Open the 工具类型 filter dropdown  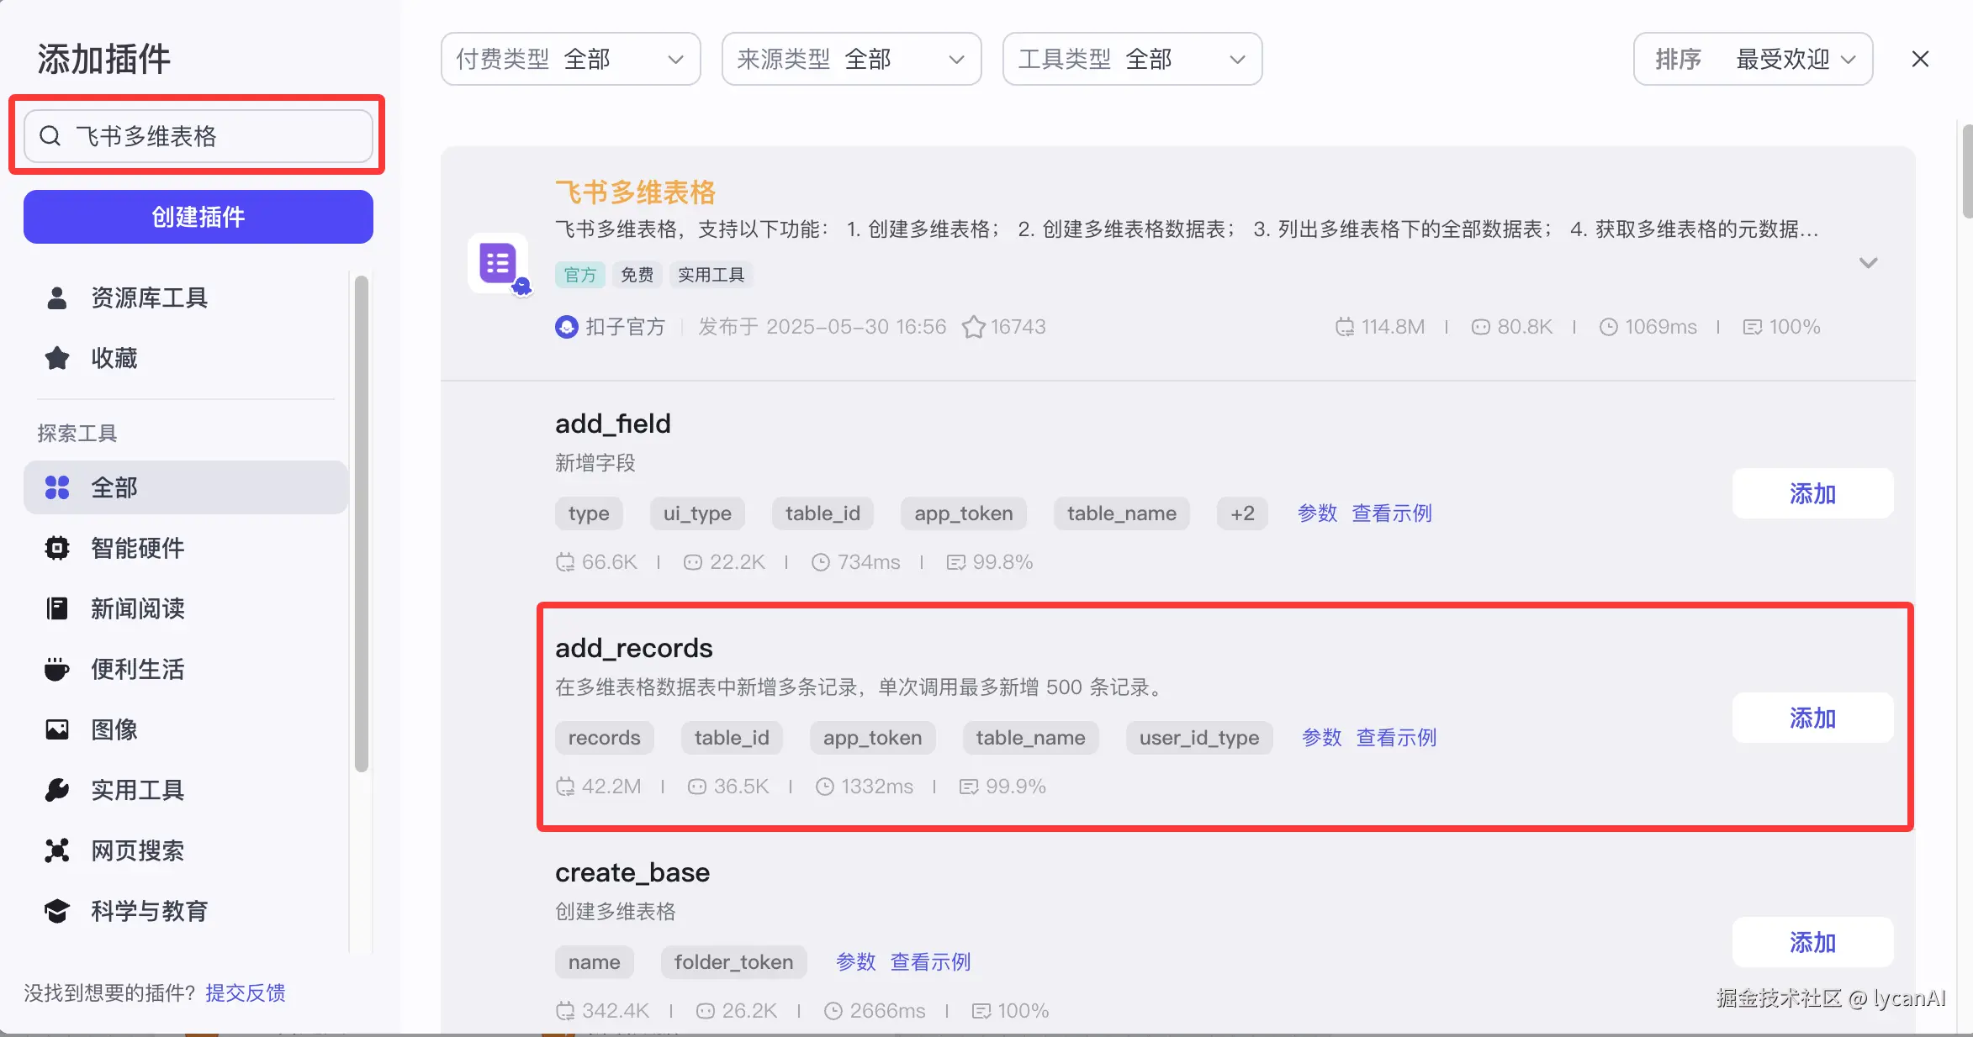tap(1132, 59)
